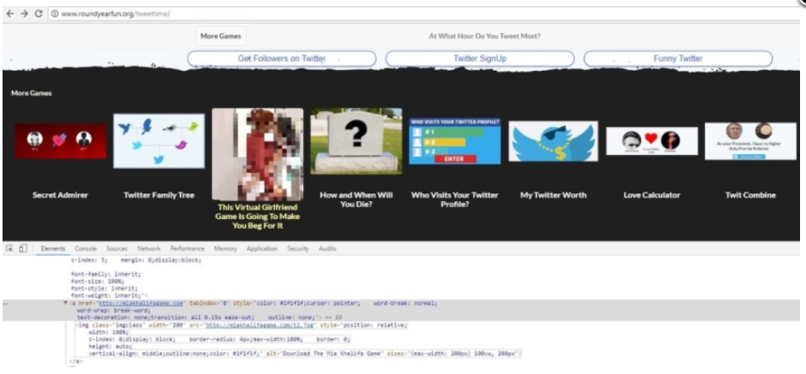Viewport: 806px width, 374px height.
Task: Reload the page with the refresh icon
Action: (39, 14)
